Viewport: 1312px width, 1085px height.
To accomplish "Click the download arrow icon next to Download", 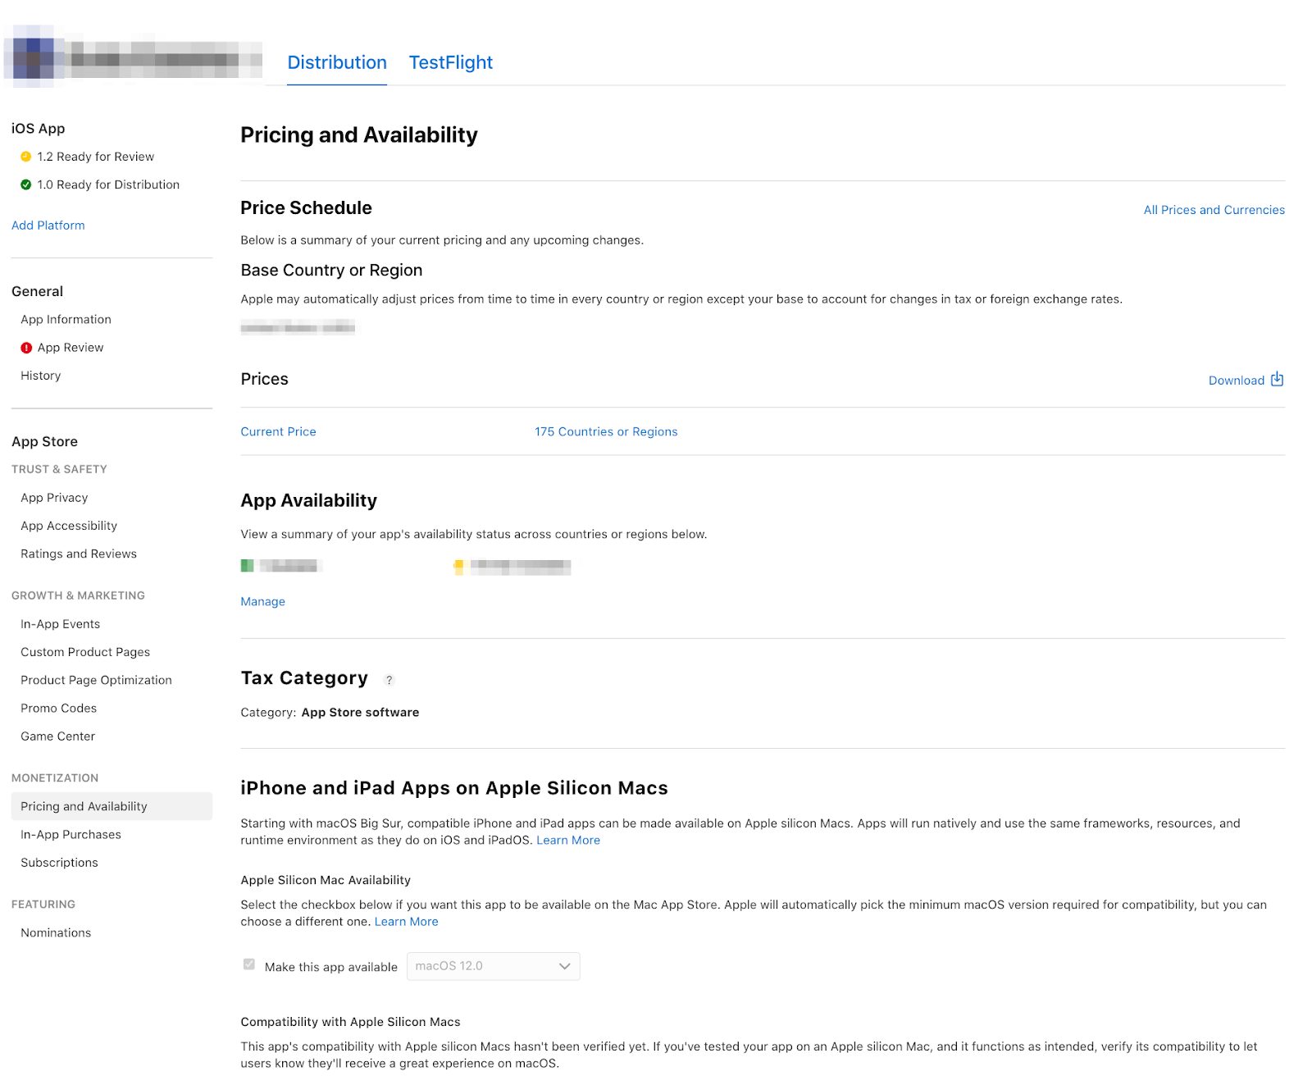I will click(x=1277, y=380).
